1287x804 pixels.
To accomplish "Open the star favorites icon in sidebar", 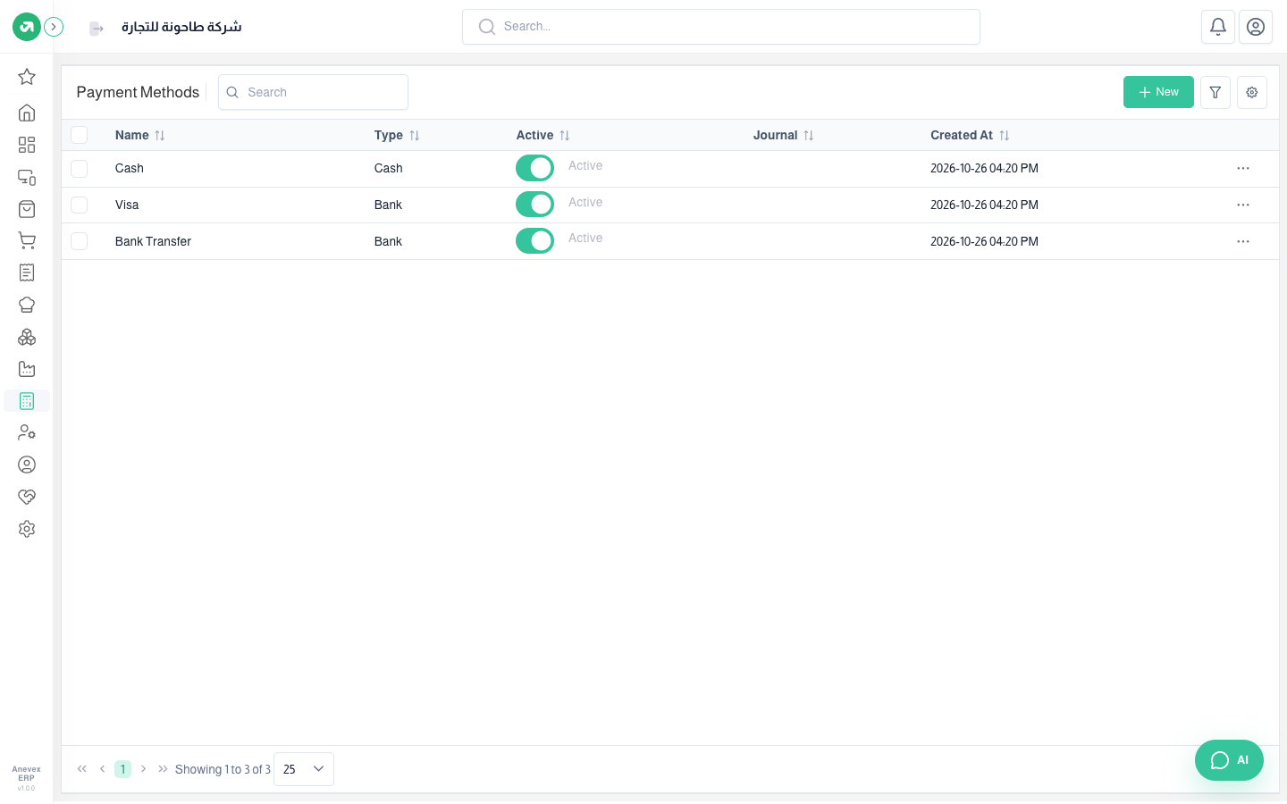I will [27, 77].
